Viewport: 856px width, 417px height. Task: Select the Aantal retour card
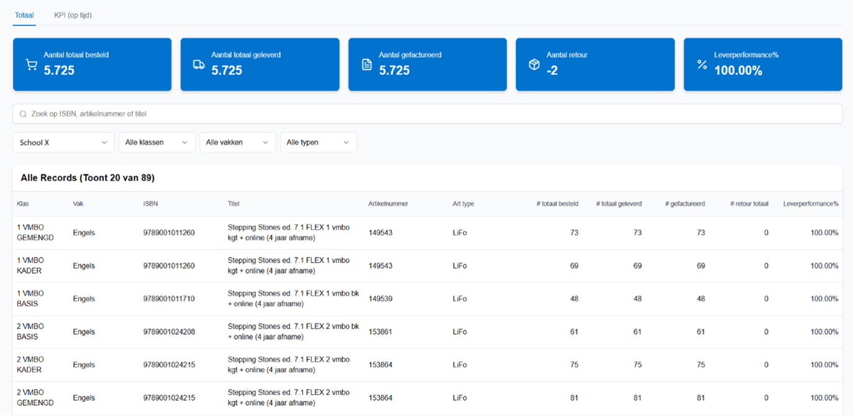coord(595,65)
